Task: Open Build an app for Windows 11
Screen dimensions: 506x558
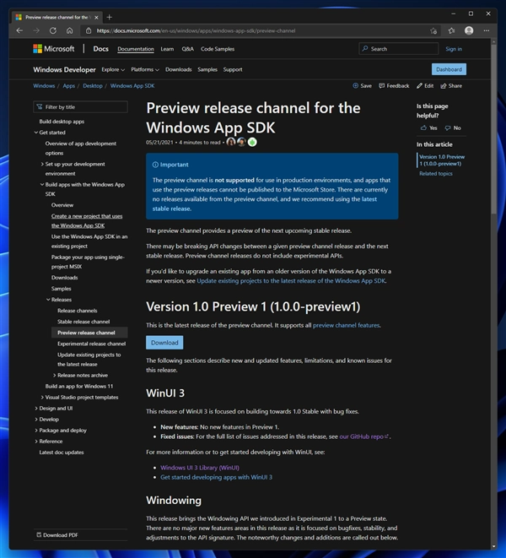Action: (x=79, y=386)
